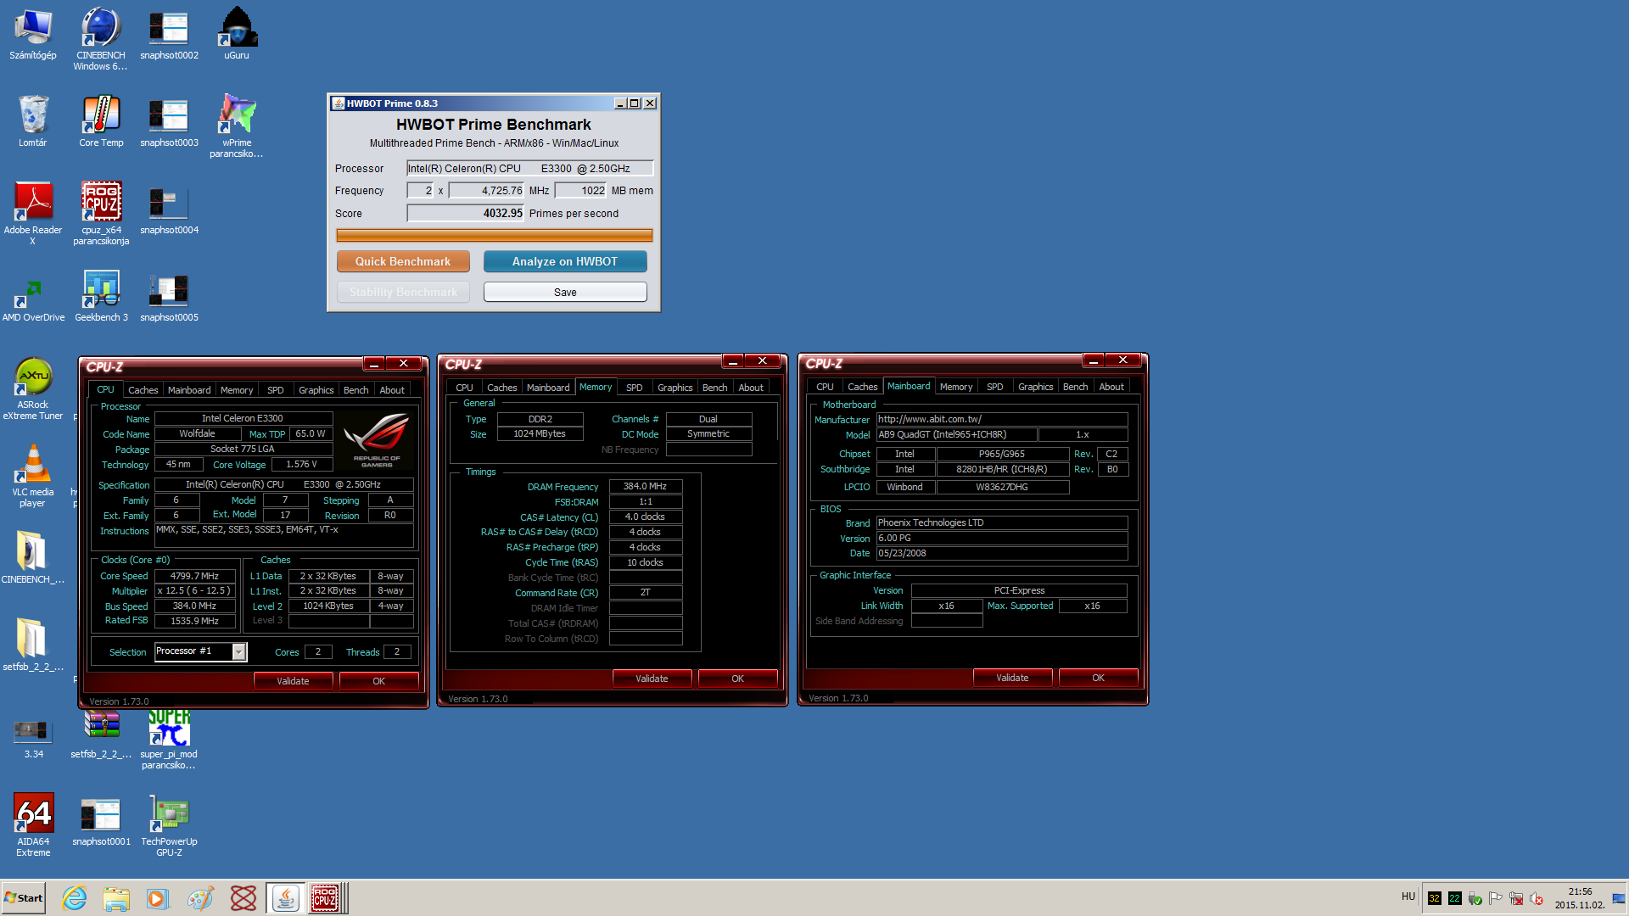This screenshot has width=1629, height=916.
Task: Open the Core Temp desktop shortcut
Action: 101,120
